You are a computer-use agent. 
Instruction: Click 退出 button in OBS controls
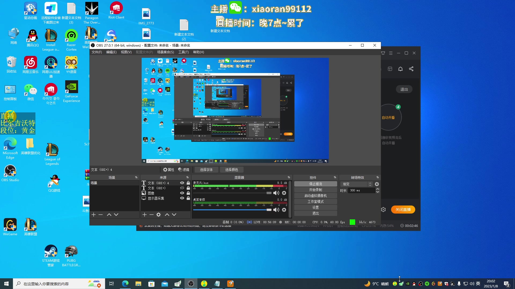point(316,213)
